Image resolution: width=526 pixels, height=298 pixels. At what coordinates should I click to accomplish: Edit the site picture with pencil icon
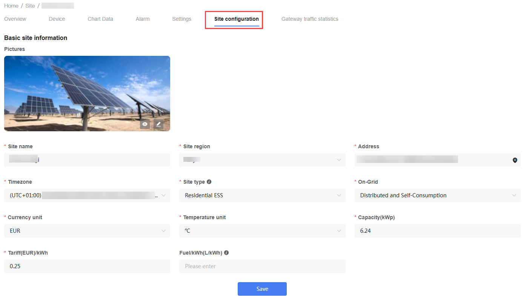(158, 124)
